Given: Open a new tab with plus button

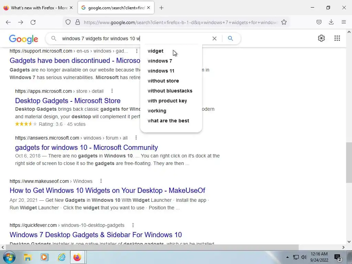Looking at the screenshot, I should (162, 8).
